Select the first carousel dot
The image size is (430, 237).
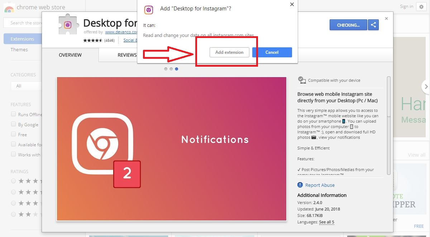tap(166, 68)
